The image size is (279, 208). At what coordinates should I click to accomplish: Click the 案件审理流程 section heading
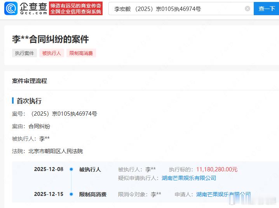[30, 81]
